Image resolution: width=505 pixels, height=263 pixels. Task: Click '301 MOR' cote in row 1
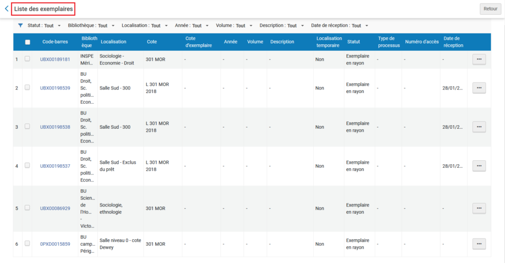155,59
